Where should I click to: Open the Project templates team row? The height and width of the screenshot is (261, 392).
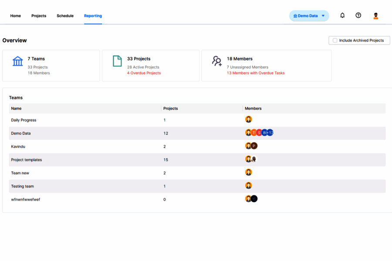point(27,160)
